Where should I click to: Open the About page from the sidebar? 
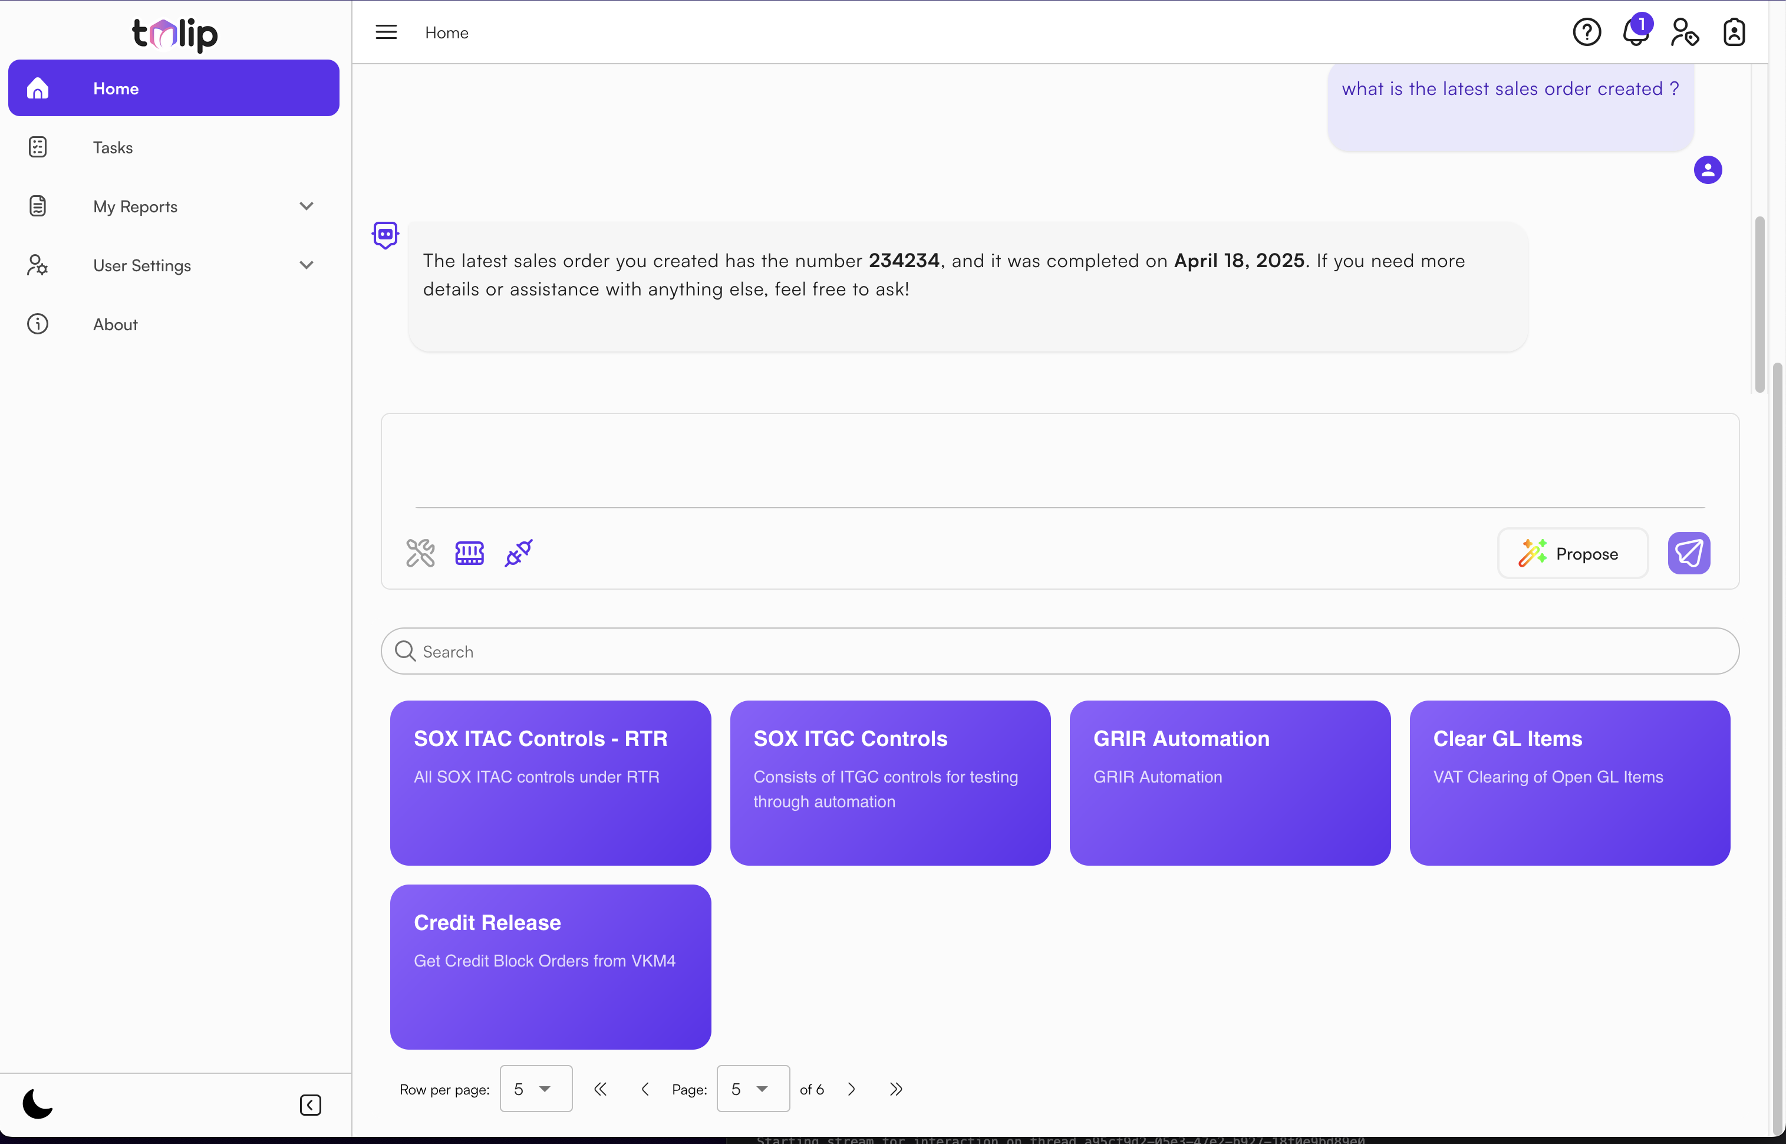click(x=116, y=324)
